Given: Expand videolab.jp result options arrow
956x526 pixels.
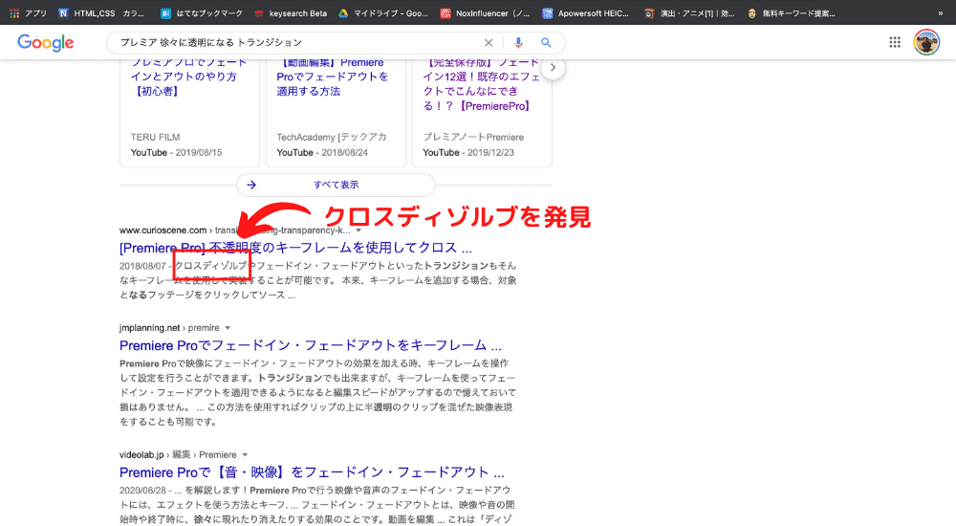Looking at the screenshot, I should point(245,455).
